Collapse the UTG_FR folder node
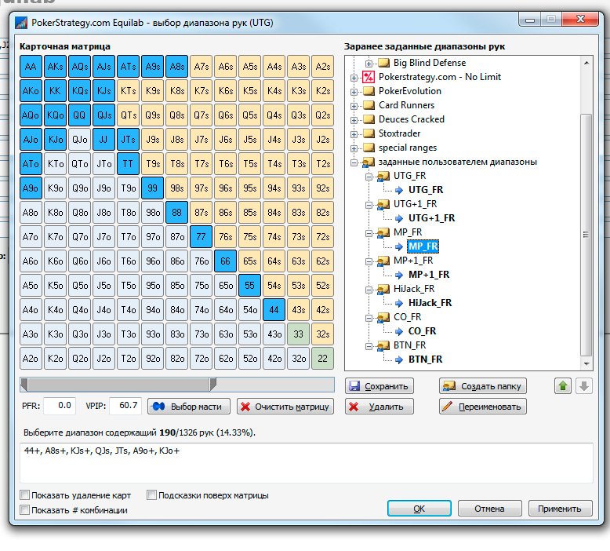This screenshot has height=551, width=610. pyautogui.click(x=369, y=177)
